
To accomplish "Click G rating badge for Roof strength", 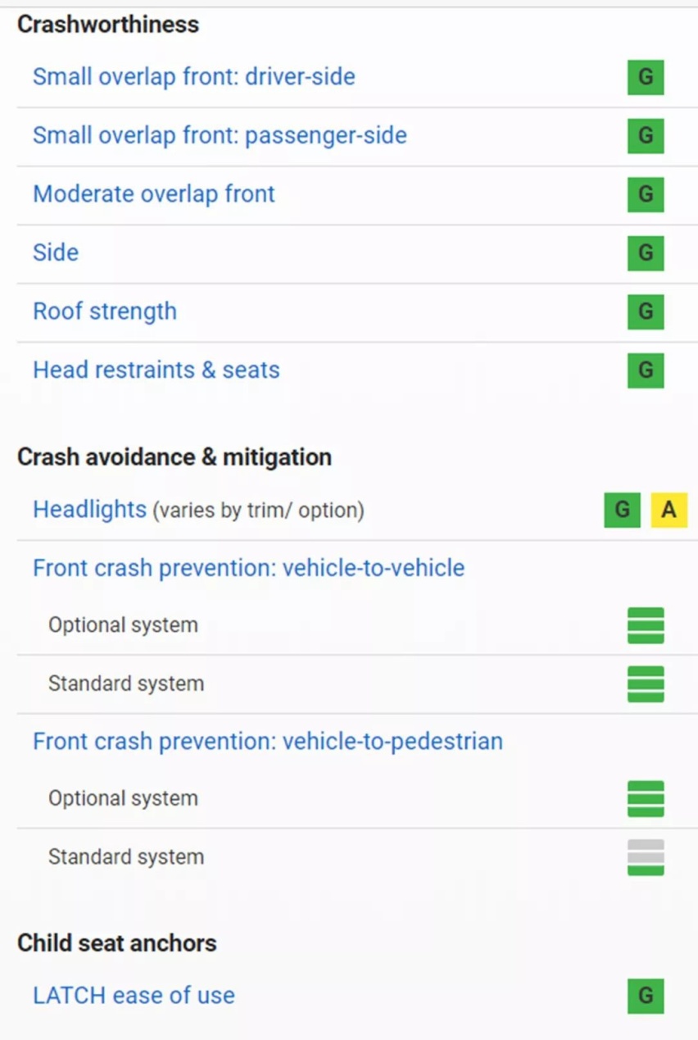I will tap(646, 311).
